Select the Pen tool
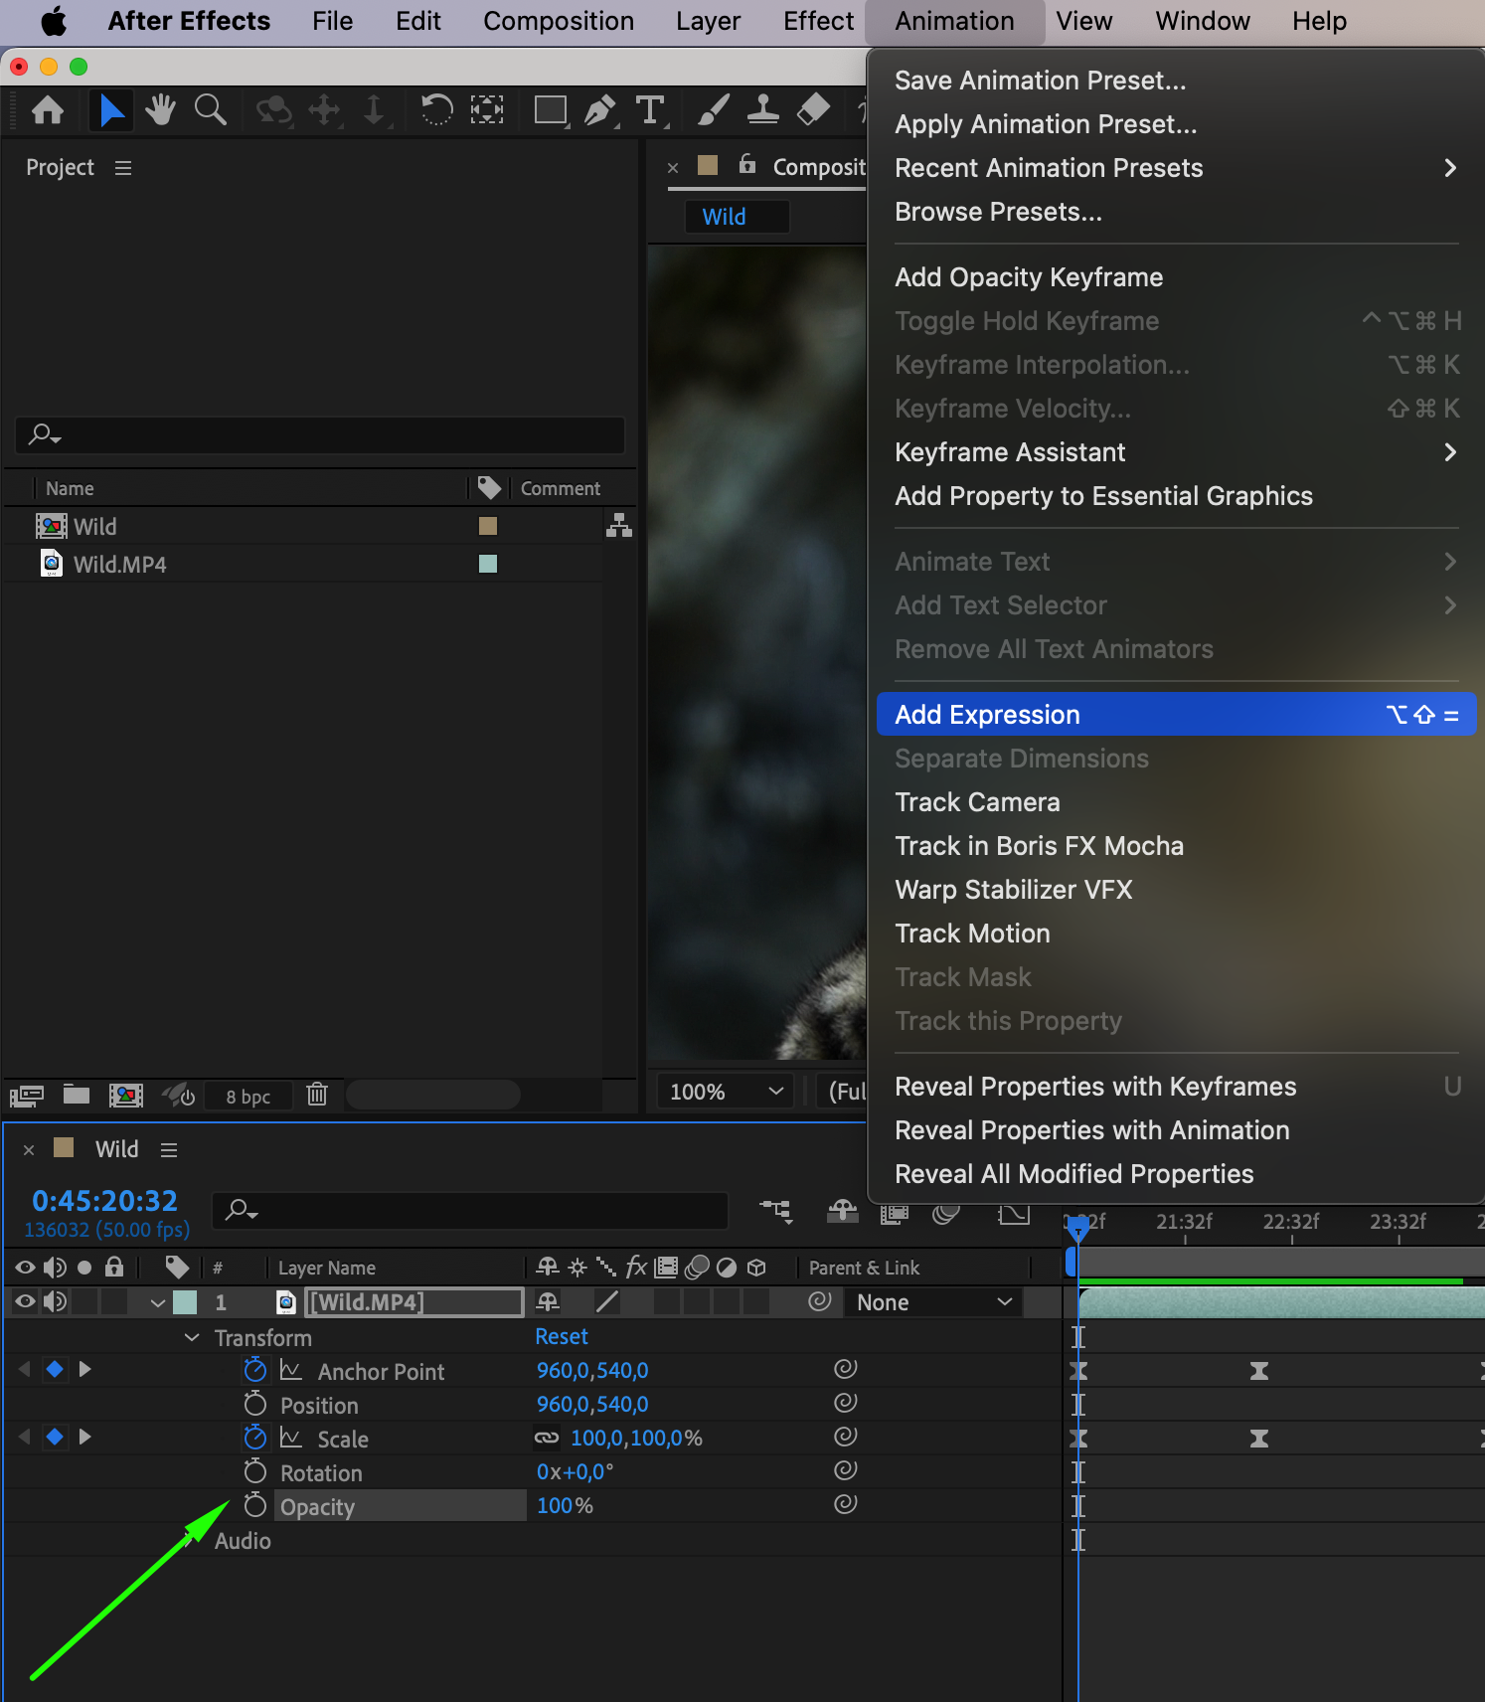This screenshot has height=1702, width=1485. coord(599,109)
